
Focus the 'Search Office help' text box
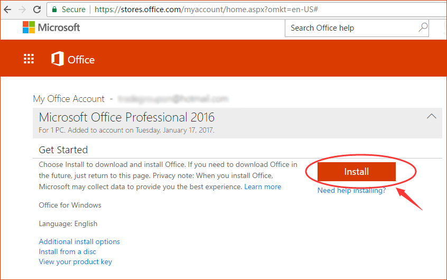[351, 28]
